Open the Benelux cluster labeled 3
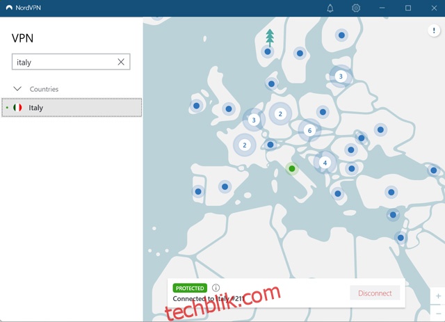445x322 pixels. click(x=254, y=120)
